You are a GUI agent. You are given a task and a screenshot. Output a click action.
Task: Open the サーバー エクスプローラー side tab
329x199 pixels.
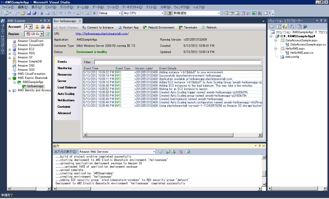(3, 37)
